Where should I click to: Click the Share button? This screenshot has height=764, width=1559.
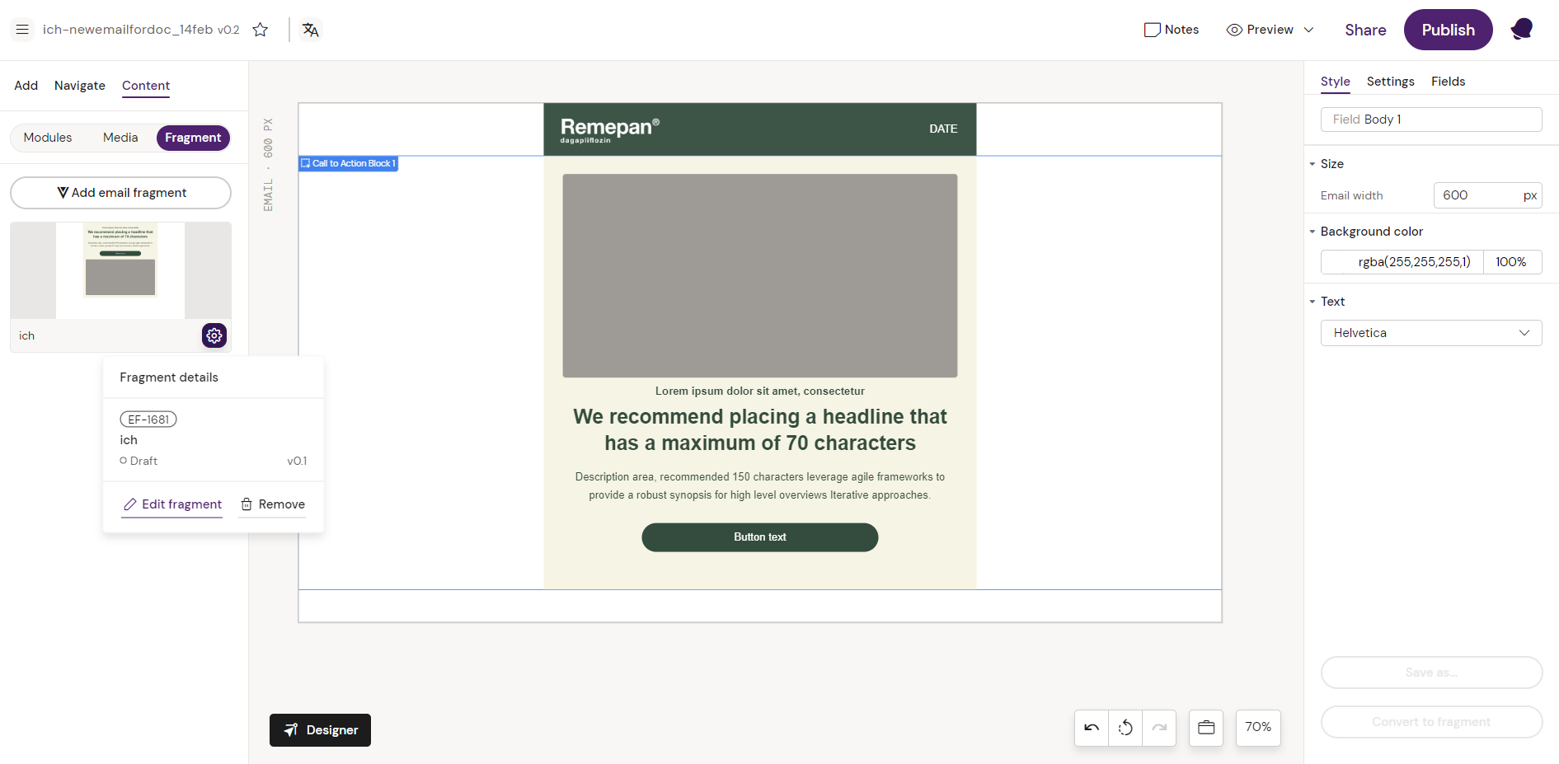pyautogui.click(x=1365, y=30)
